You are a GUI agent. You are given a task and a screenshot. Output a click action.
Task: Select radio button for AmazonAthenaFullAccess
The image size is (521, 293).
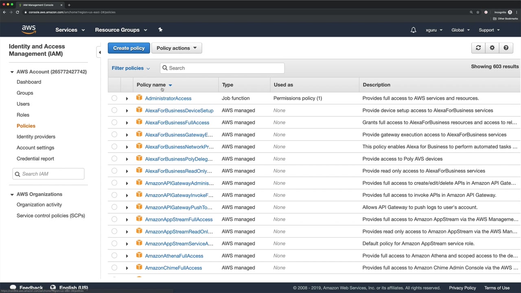(x=114, y=256)
